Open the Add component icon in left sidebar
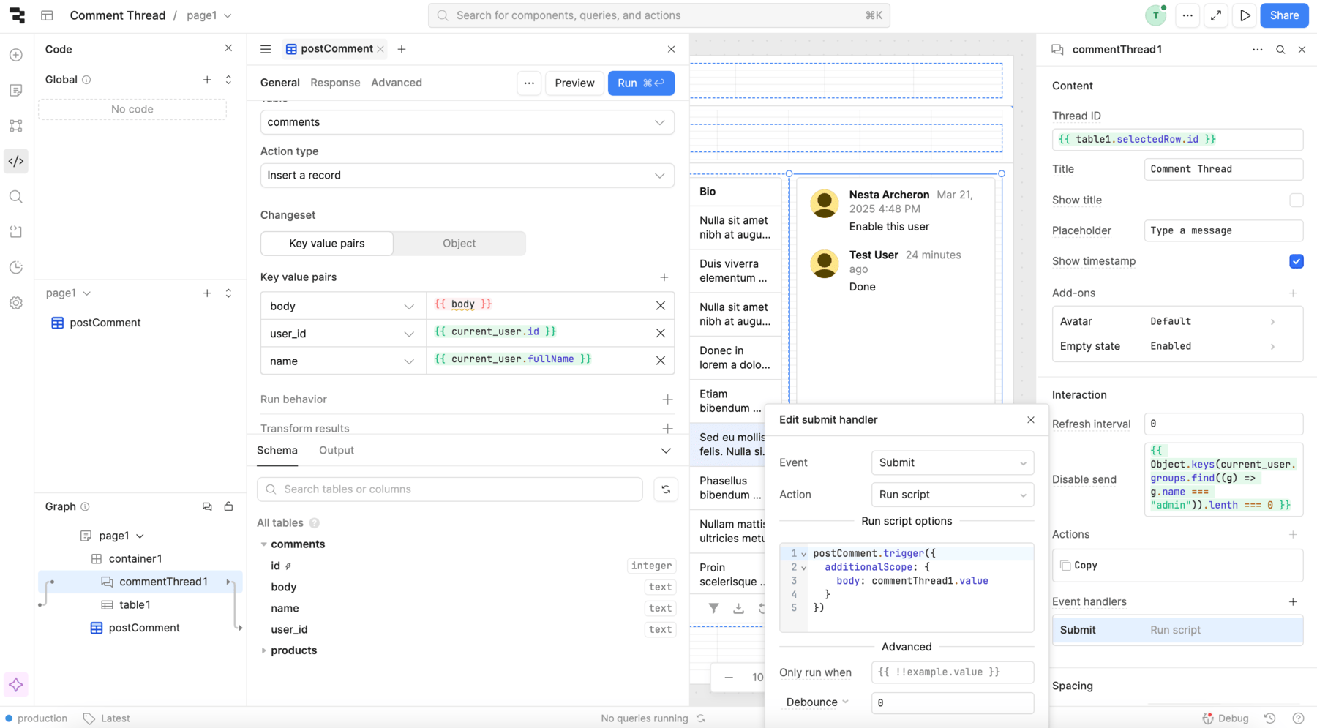The image size is (1317, 728). coord(16,55)
